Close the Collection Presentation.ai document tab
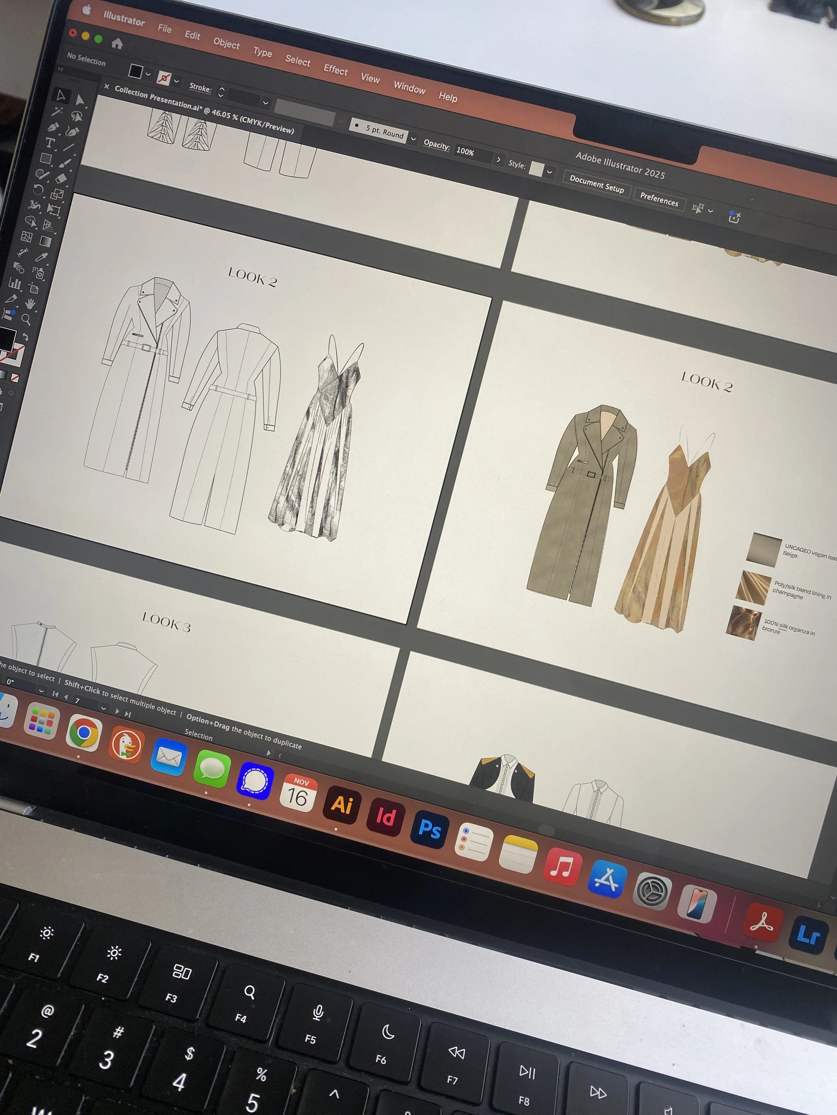Screen dimensions: 837x1115 point(106,87)
